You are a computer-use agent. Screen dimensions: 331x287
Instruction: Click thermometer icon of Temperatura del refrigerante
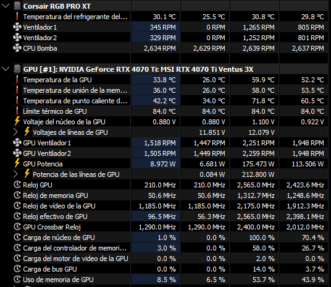click(x=17, y=16)
